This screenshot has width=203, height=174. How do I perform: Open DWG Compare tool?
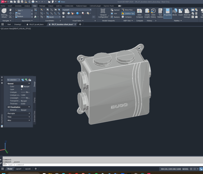140,13
